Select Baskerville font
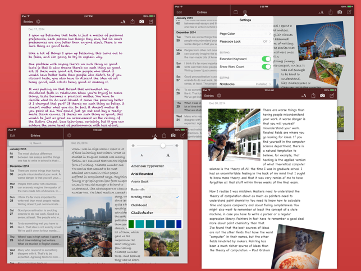361x271 pixels. tap(156, 189)
